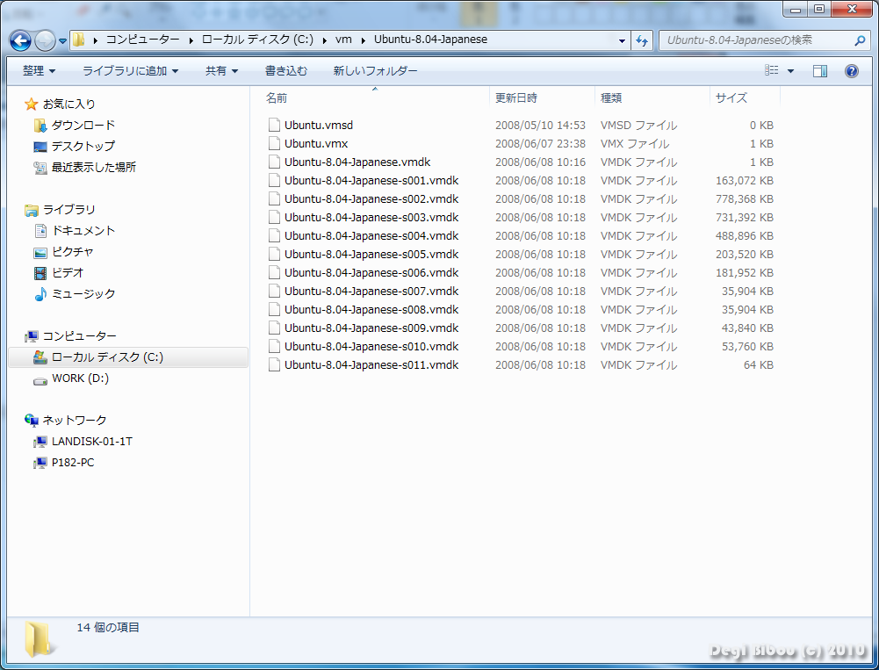This screenshot has height=670, width=879.
Task: Click file icon of Ubuntu-8.04-Japanese-s006.vmdk
Action: [x=274, y=272]
